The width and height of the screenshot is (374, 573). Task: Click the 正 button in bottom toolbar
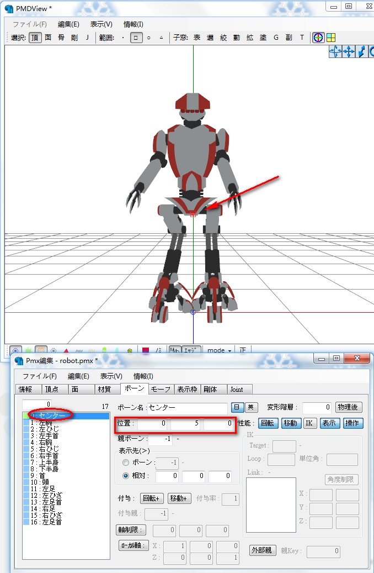[x=243, y=350]
